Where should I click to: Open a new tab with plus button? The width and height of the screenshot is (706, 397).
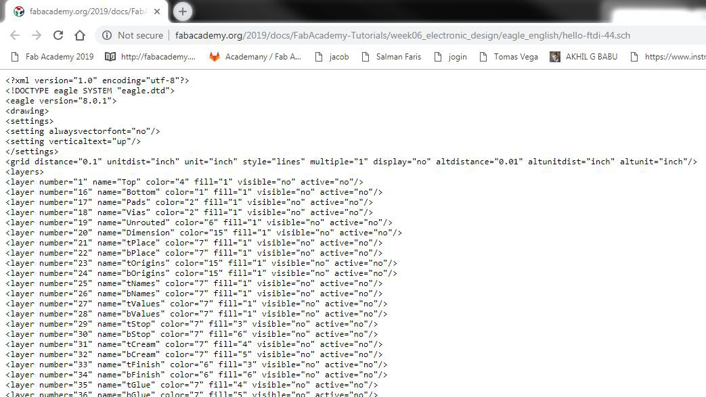tap(182, 11)
